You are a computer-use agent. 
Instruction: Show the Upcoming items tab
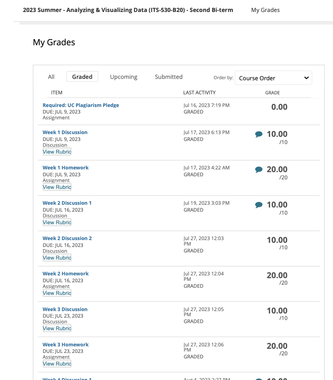pos(124,77)
